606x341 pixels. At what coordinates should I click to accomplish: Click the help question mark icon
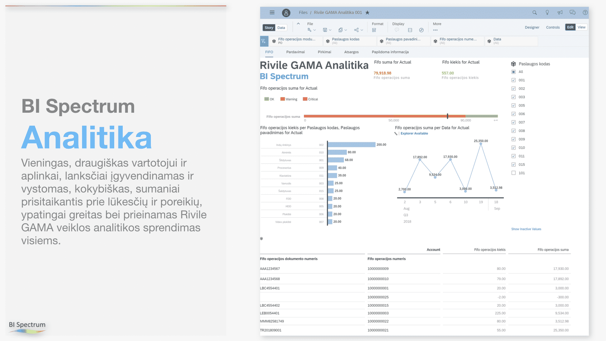tap(585, 13)
